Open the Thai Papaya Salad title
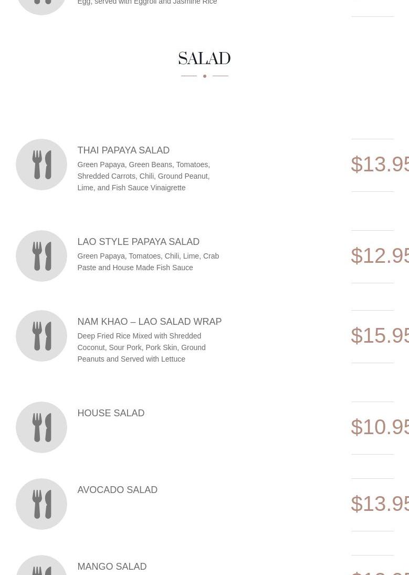This screenshot has width=409, height=575. coord(123,150)
